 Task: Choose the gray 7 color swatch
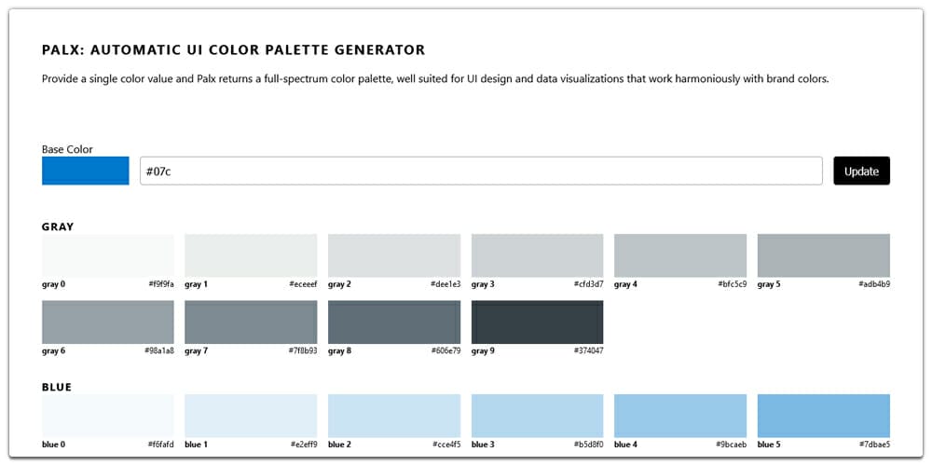[x=251, y=322]
